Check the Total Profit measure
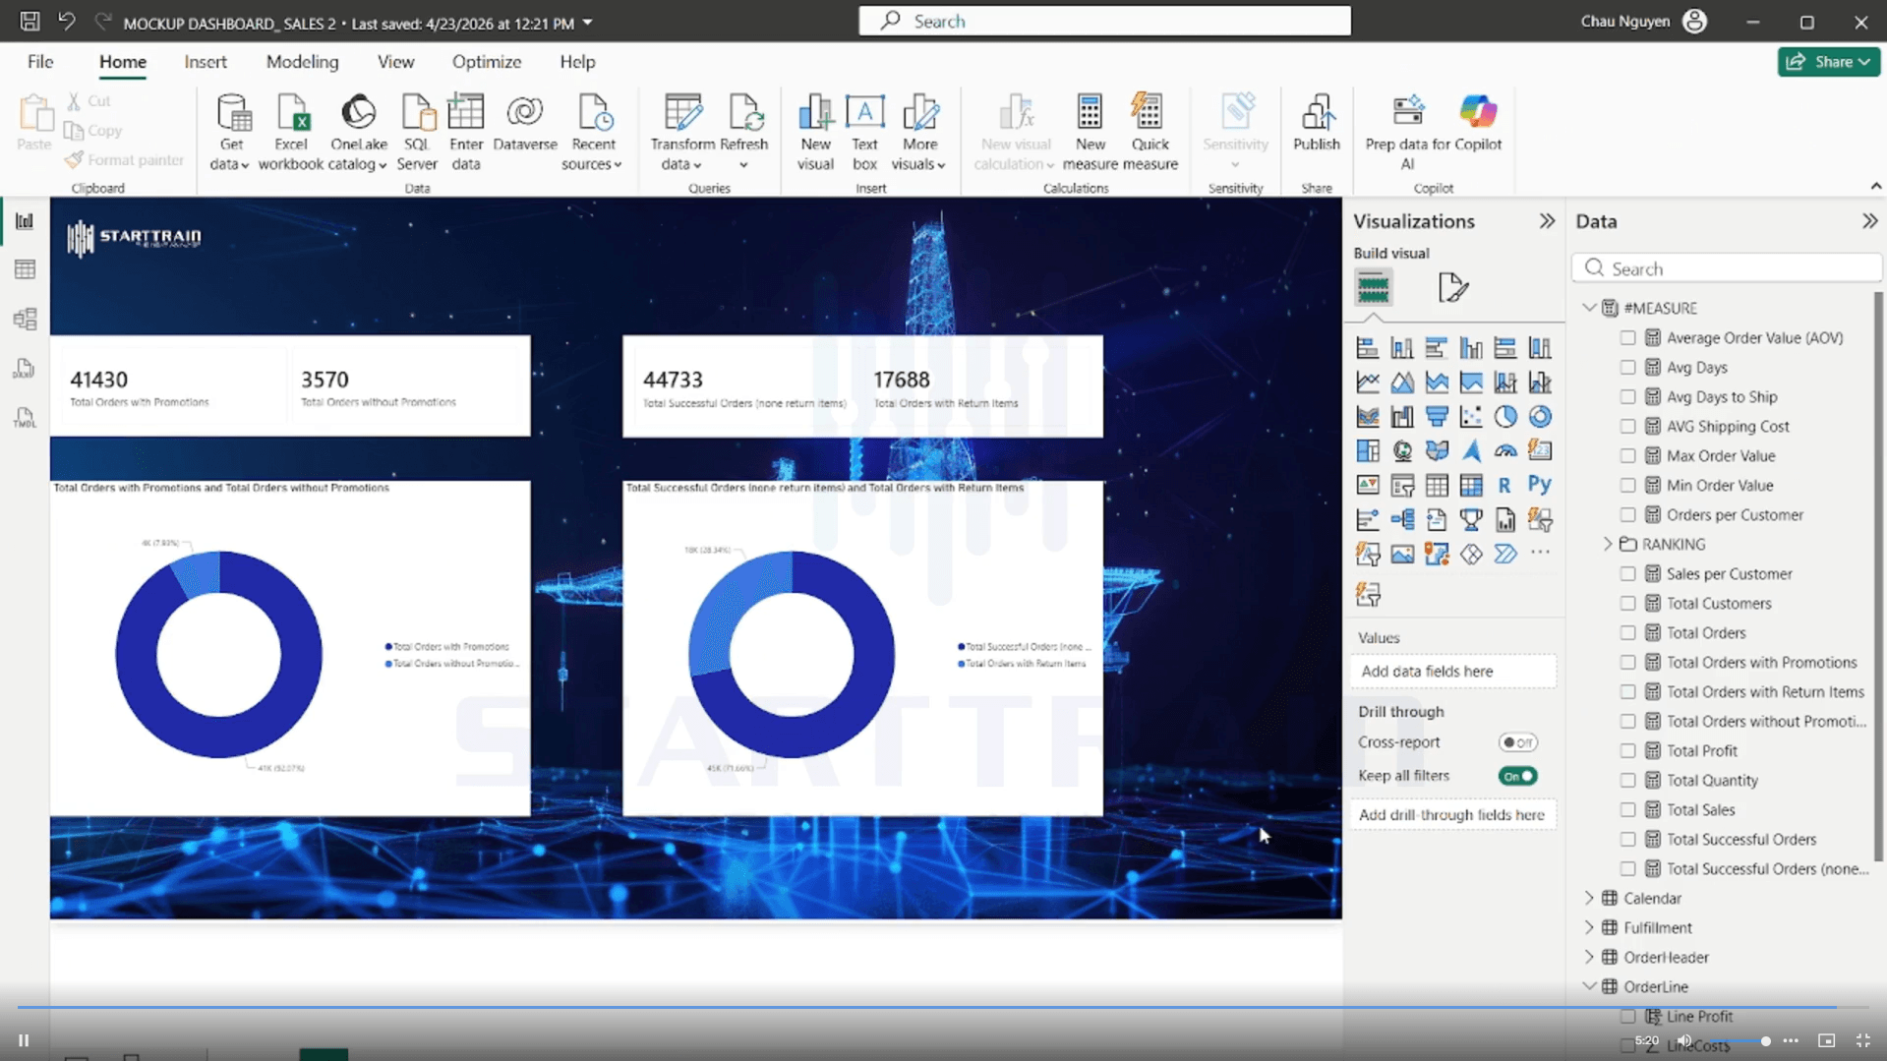 (x=1628, y=750)
